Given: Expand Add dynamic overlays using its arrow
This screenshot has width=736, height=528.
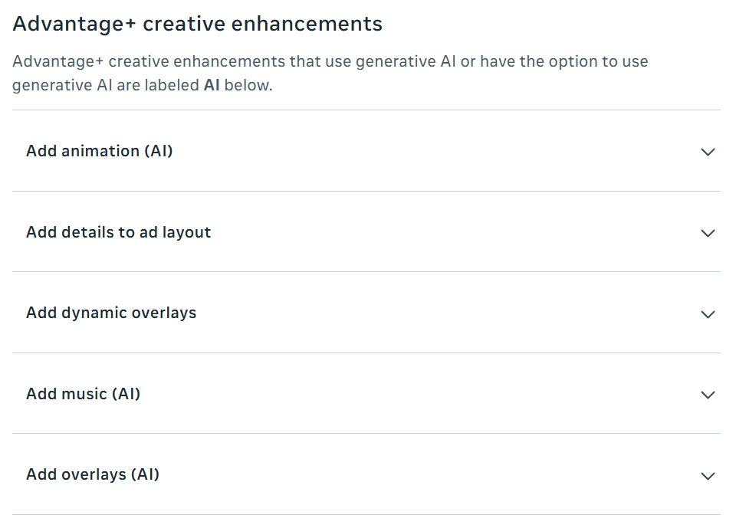Looking at the screenshot, I should coord(708,314).
